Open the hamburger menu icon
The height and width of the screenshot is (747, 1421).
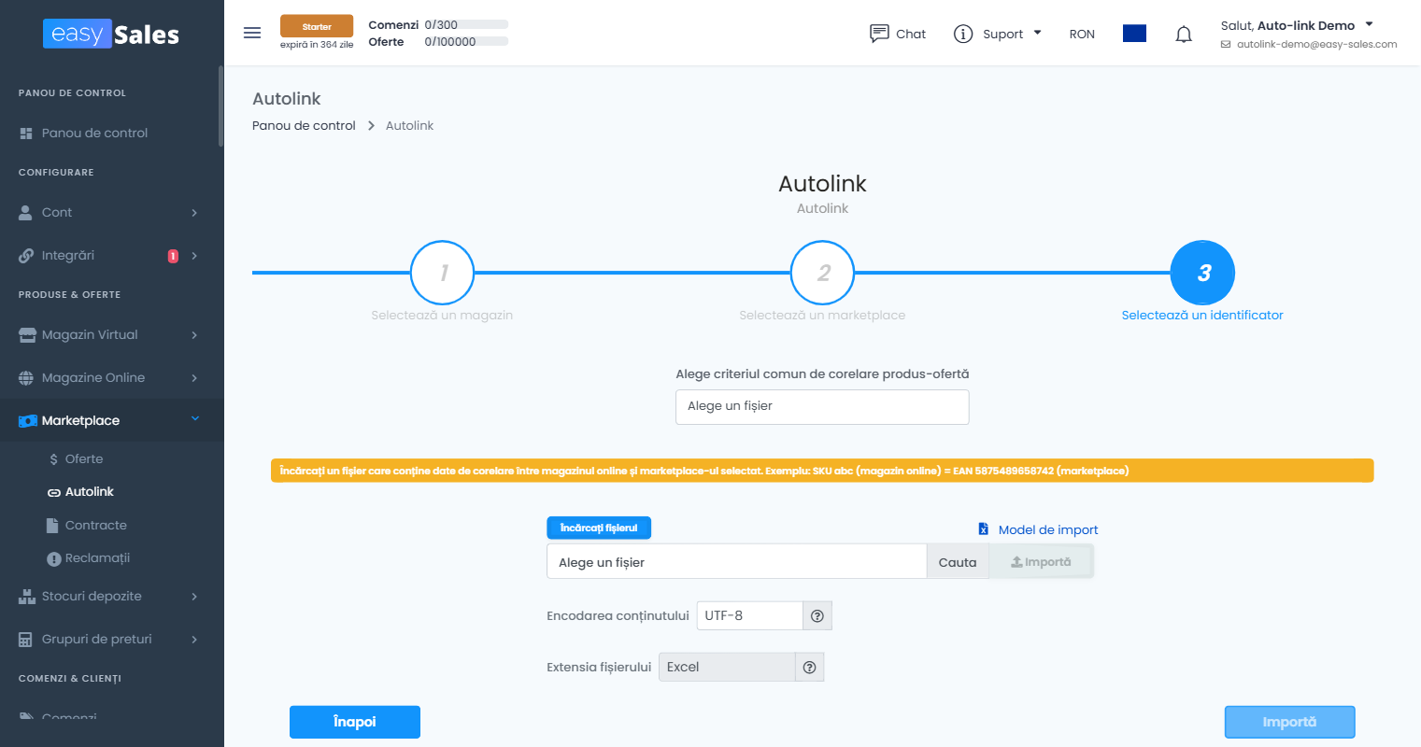point(252,33)
